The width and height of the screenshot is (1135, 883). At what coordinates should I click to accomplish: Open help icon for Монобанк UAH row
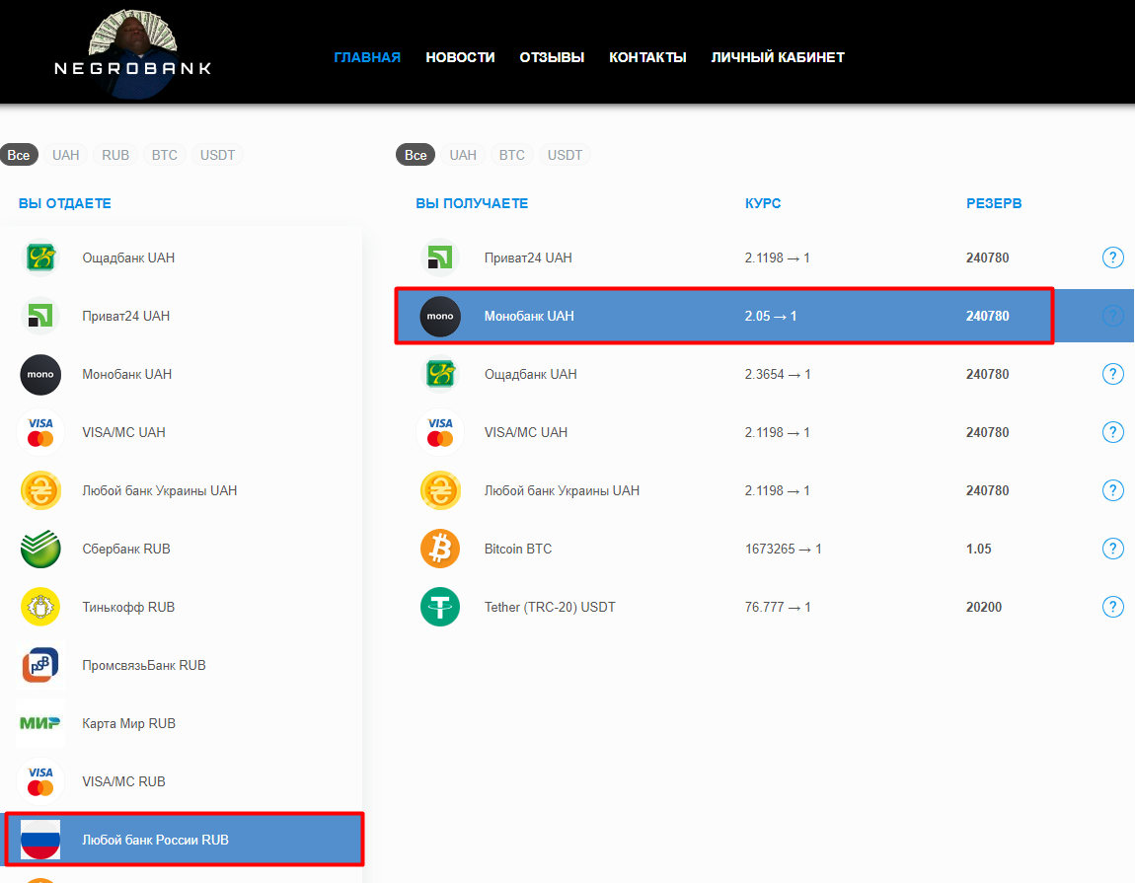(1112, 317)
